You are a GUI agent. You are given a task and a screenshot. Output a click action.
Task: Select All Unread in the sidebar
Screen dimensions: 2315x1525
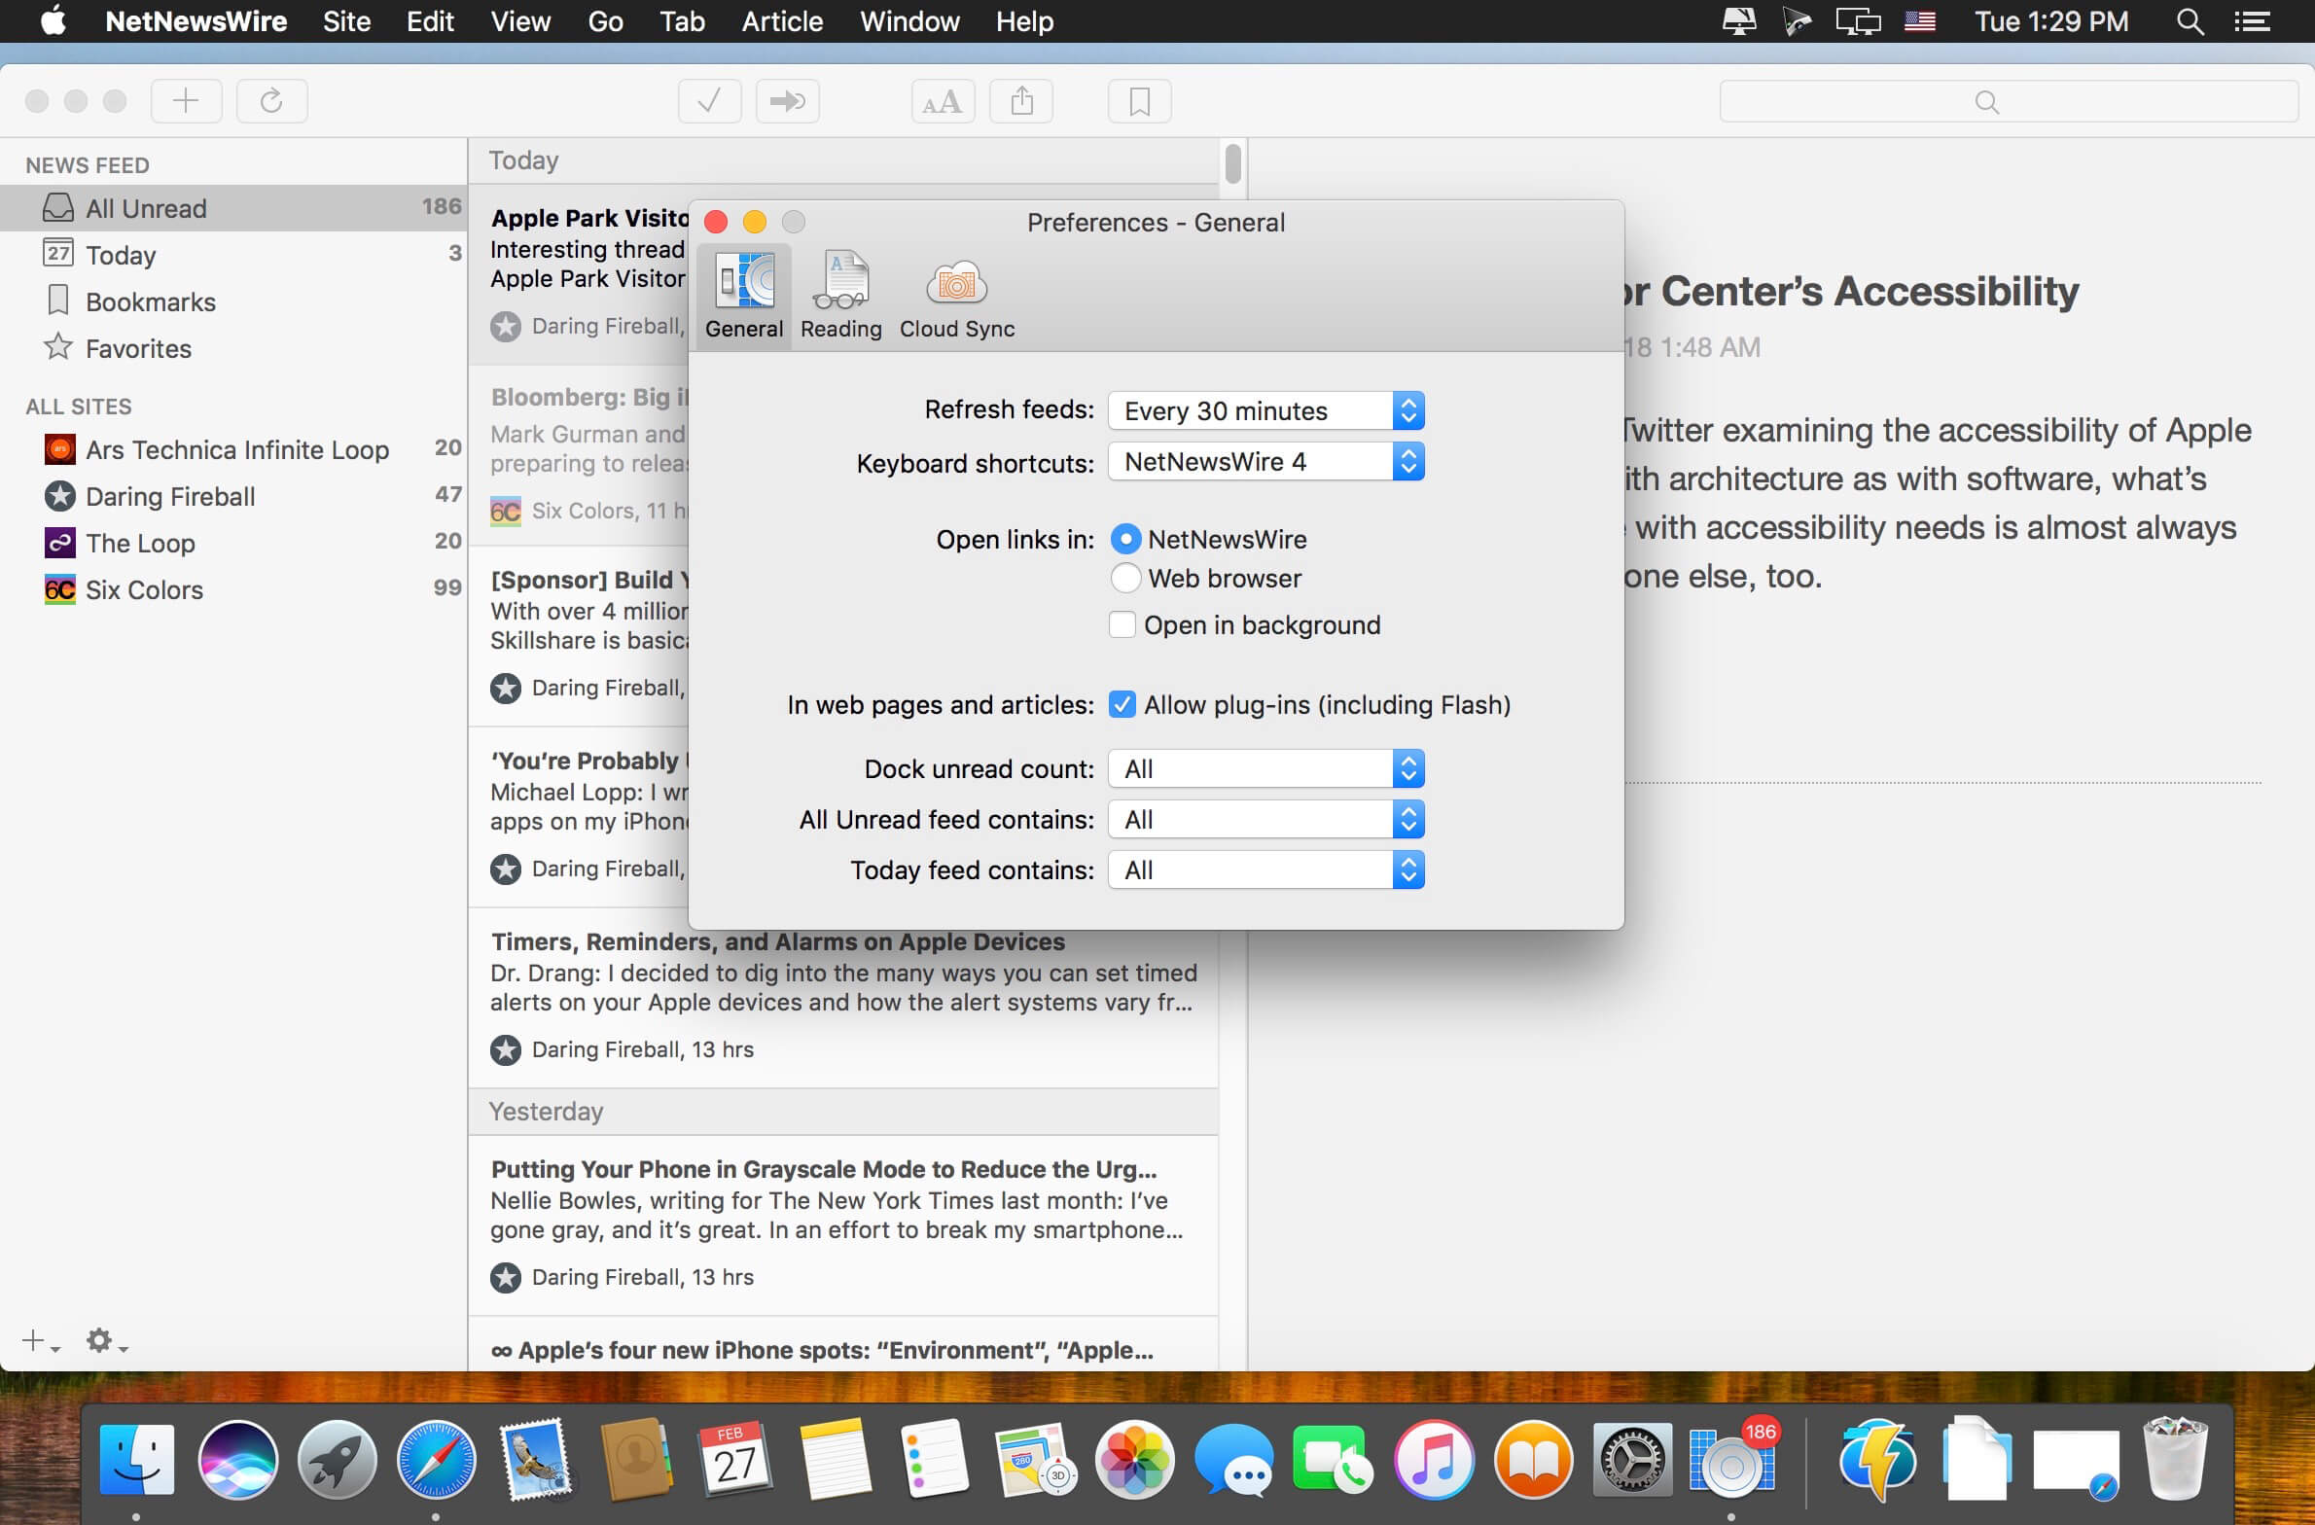pyautogui.click(x=233, y=208)
